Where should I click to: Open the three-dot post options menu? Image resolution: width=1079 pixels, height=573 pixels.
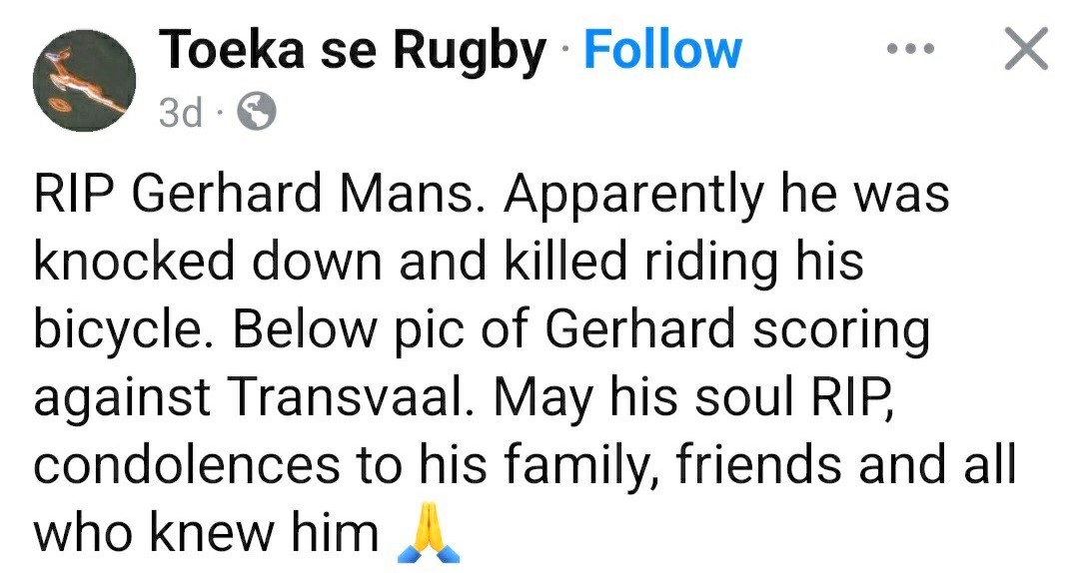pos(911,49)
